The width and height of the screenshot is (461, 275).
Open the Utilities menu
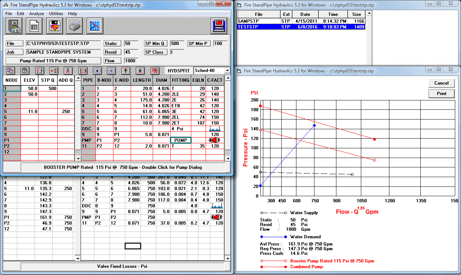(x=56, y=13)
